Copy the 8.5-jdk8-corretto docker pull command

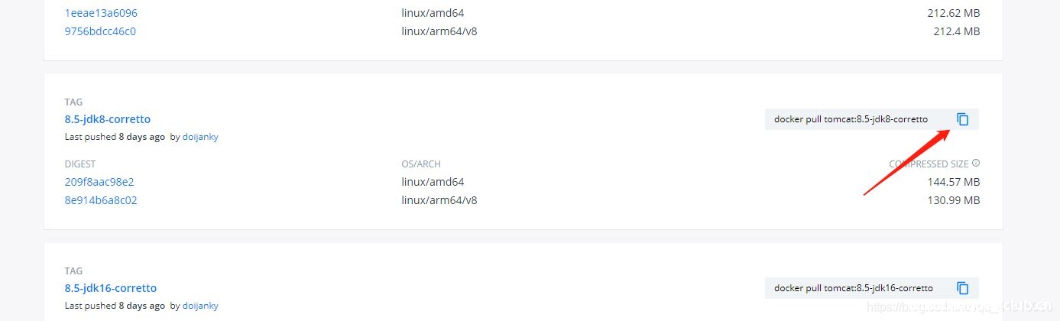click(963, 119)
